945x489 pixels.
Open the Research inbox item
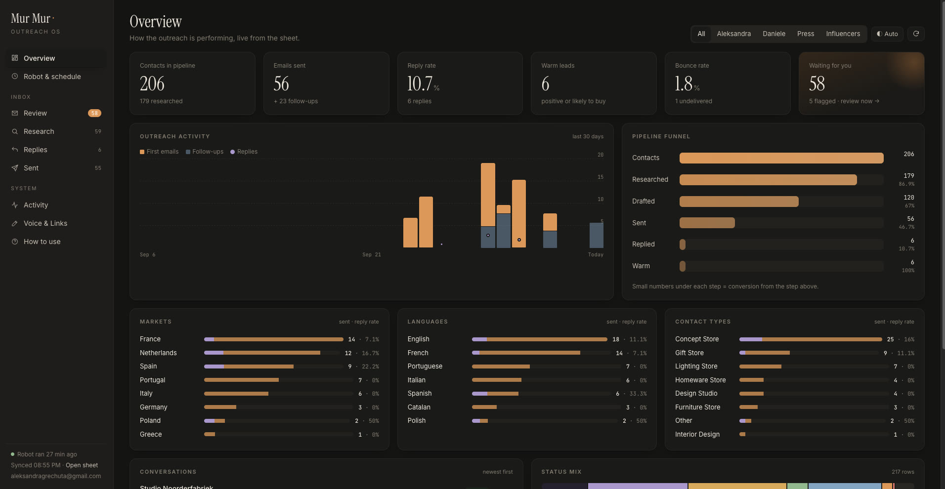click(56, 131)
